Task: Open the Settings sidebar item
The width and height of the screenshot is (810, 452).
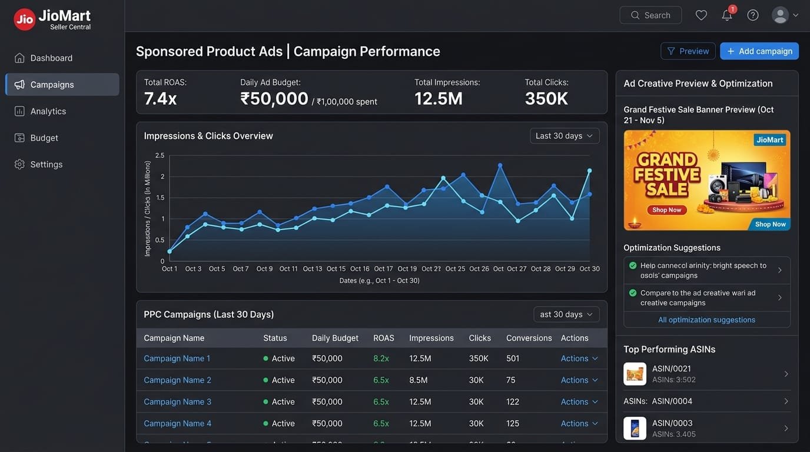Action: coord(62,164)
